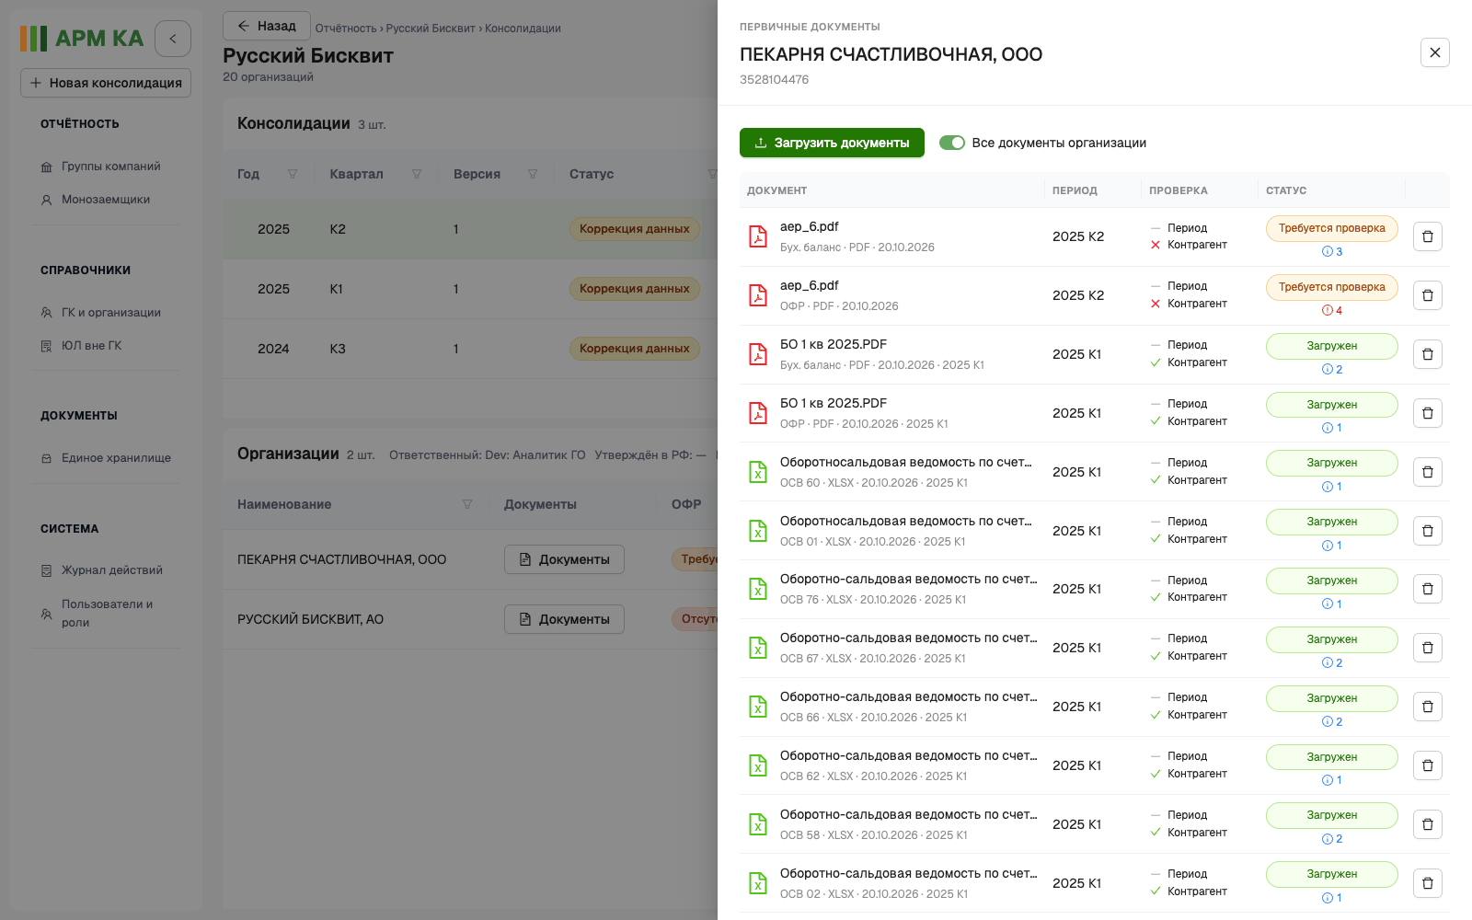Click the Назад button
The image size is (1472, 920).
pos(266,26)
